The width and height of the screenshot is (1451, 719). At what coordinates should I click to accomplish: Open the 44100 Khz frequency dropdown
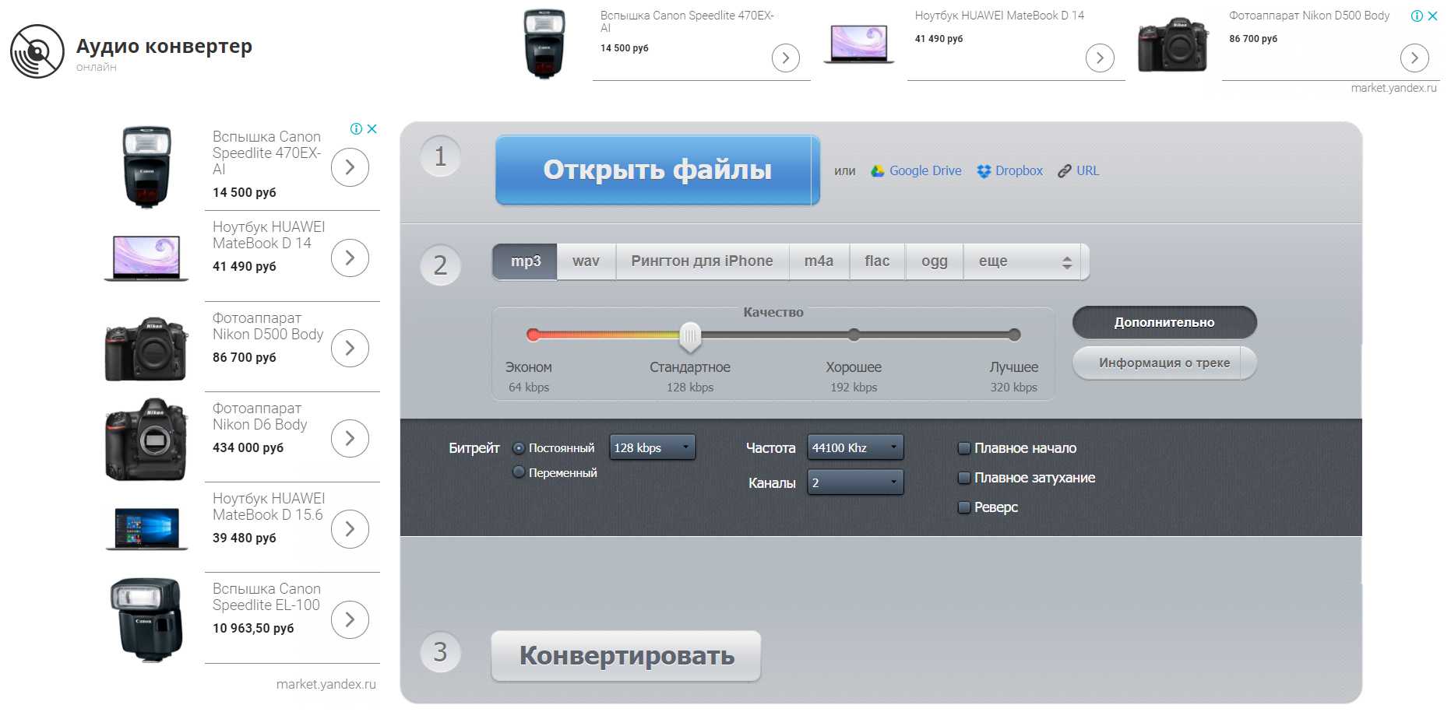[855, 447]
